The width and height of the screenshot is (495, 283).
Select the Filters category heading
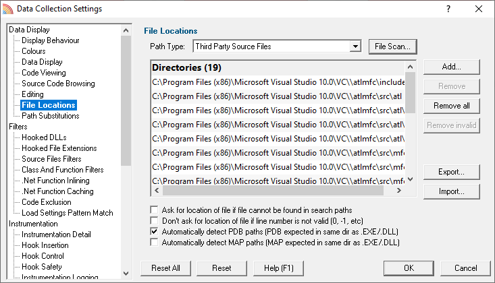(x=18, y=127)
